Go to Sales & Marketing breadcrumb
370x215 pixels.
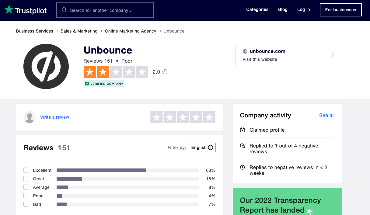pos(79,31)
